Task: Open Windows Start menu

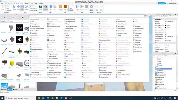Action: (x=2, y=98)
